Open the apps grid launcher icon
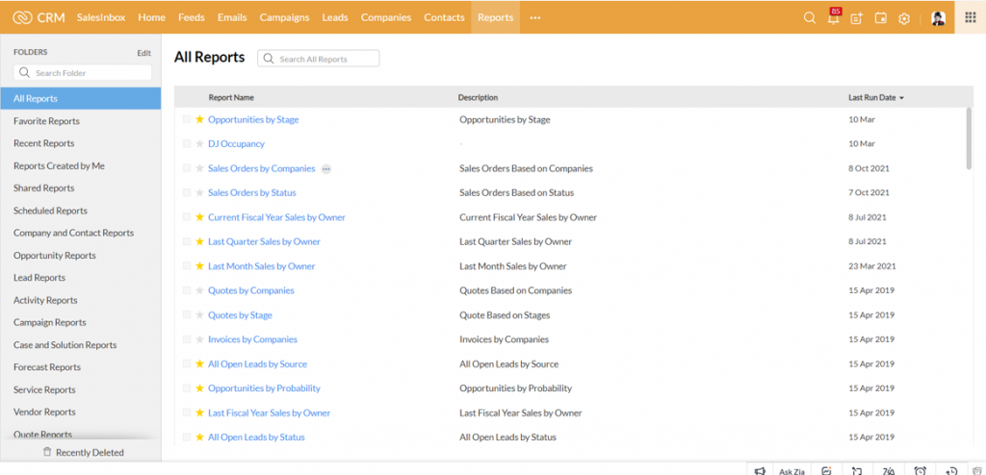Image resolution: width=986 pixels, height=475 pixels. click(x=970, y=17)
